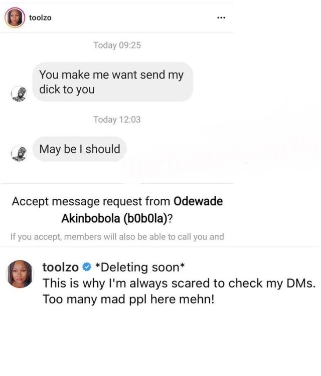This screenshot has height=376, width=321.
Task: Select the "May be I should" message bubble
Action: tap(80, 149)
